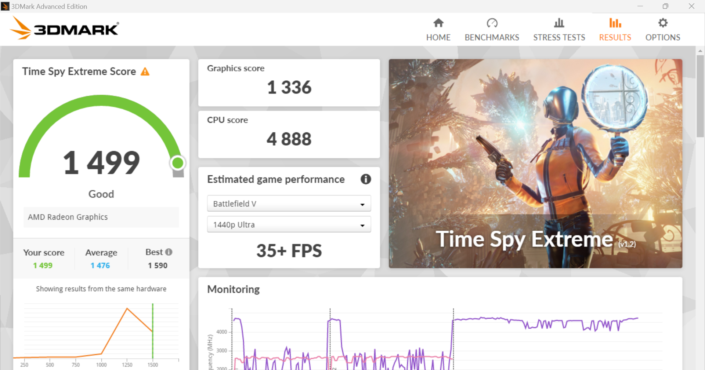Click the info icon for Estimated game performance

coord(366,179)
